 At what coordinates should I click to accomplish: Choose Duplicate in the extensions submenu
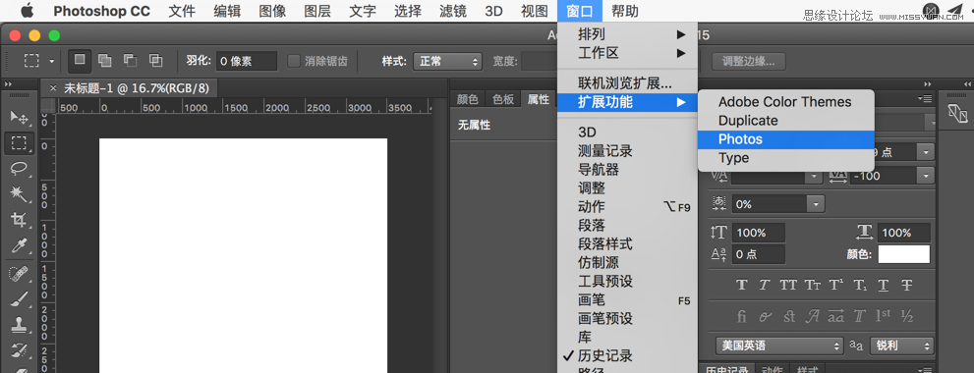pos(785,121)
